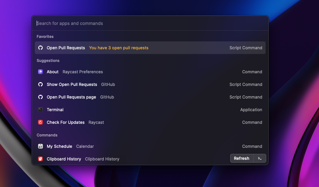Click the Raycast icon beside About
This screenshot has width=319, height=187.
click(40, 72)
